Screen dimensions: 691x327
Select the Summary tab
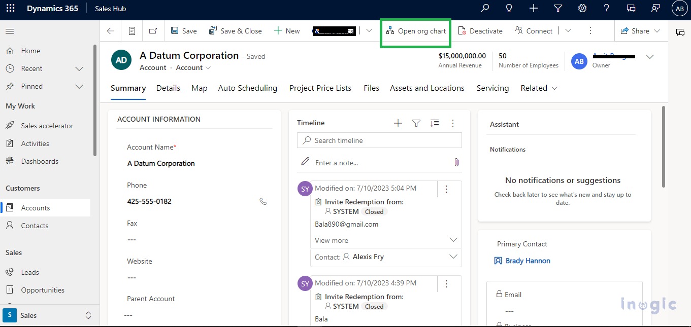[128, 88]
